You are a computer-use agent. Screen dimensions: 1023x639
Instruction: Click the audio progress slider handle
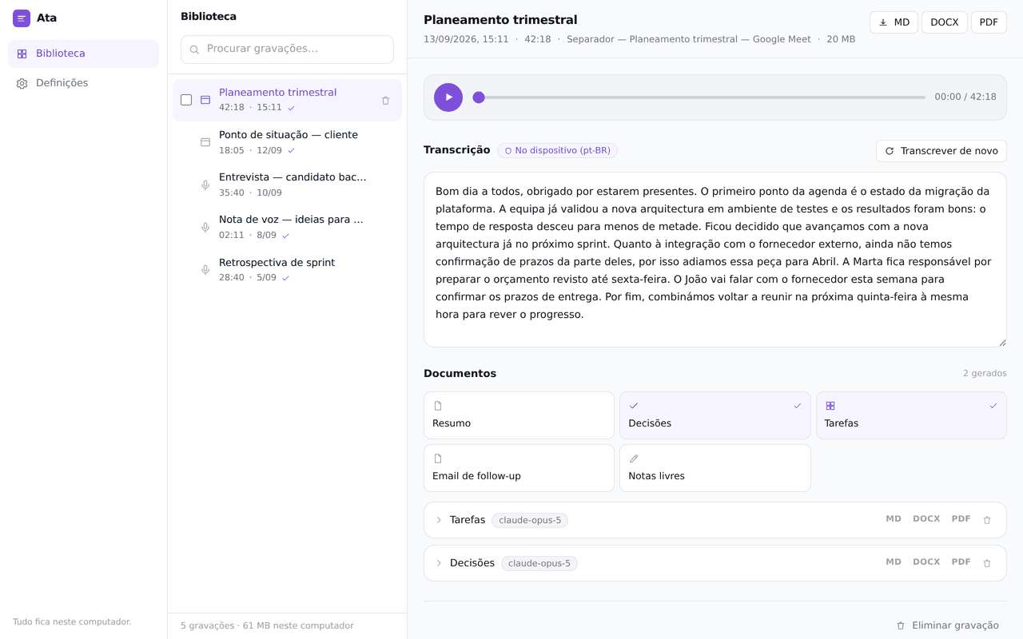click(x=479, y=97)
